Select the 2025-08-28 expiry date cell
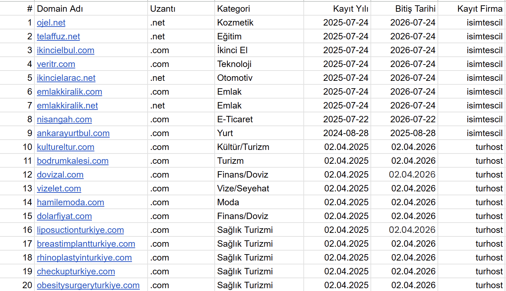This screenshot has height=291, width=506. click(405, 133)
